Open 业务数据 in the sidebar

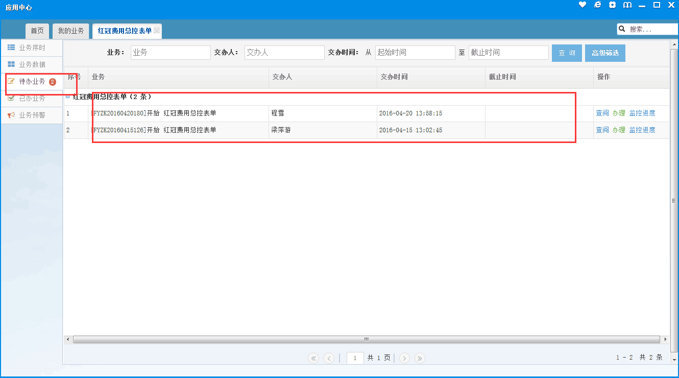32,64
